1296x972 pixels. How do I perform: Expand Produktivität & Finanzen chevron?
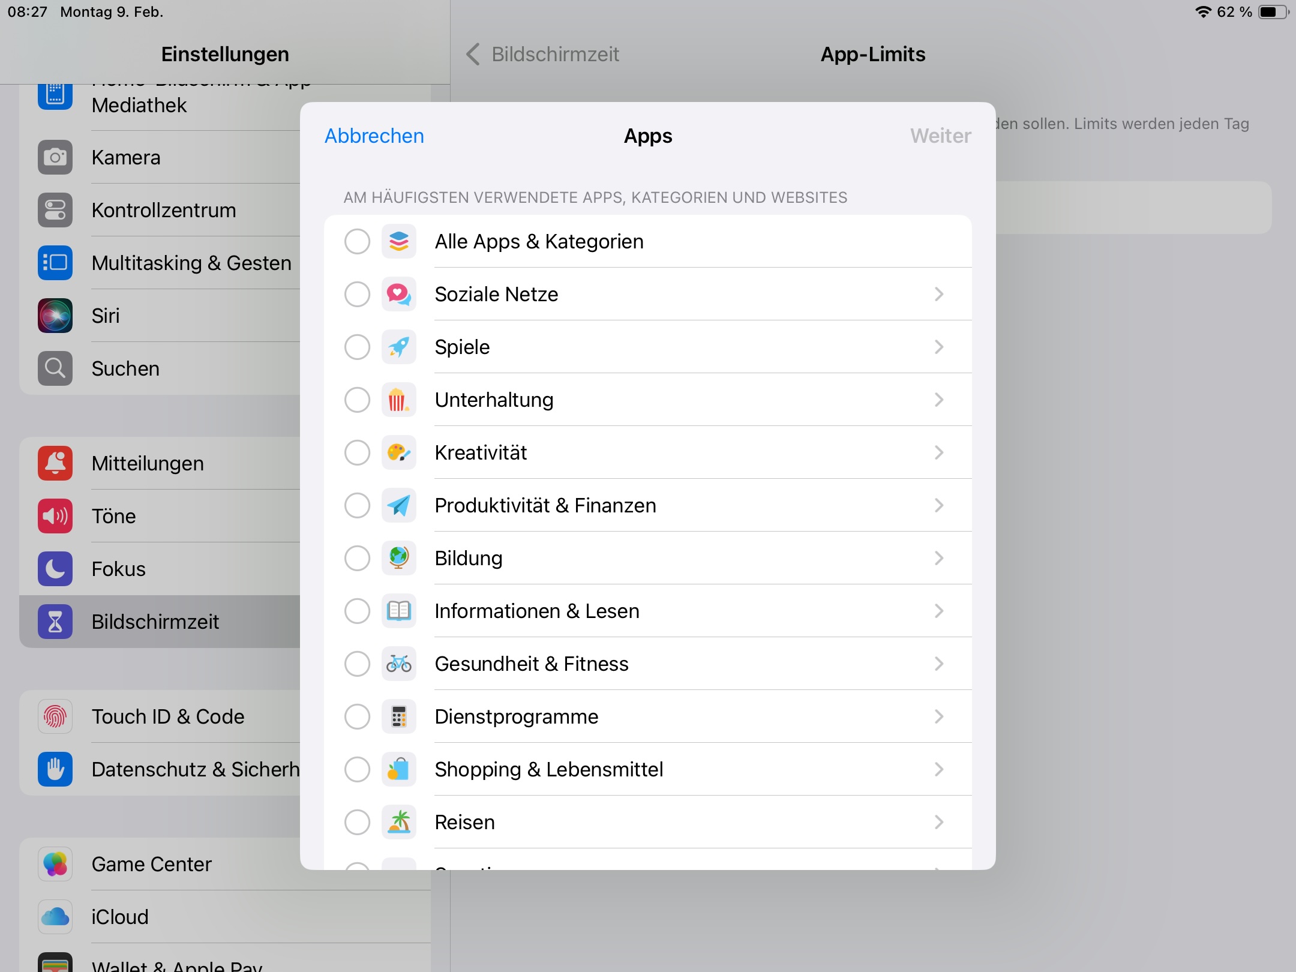pos(939,505)
